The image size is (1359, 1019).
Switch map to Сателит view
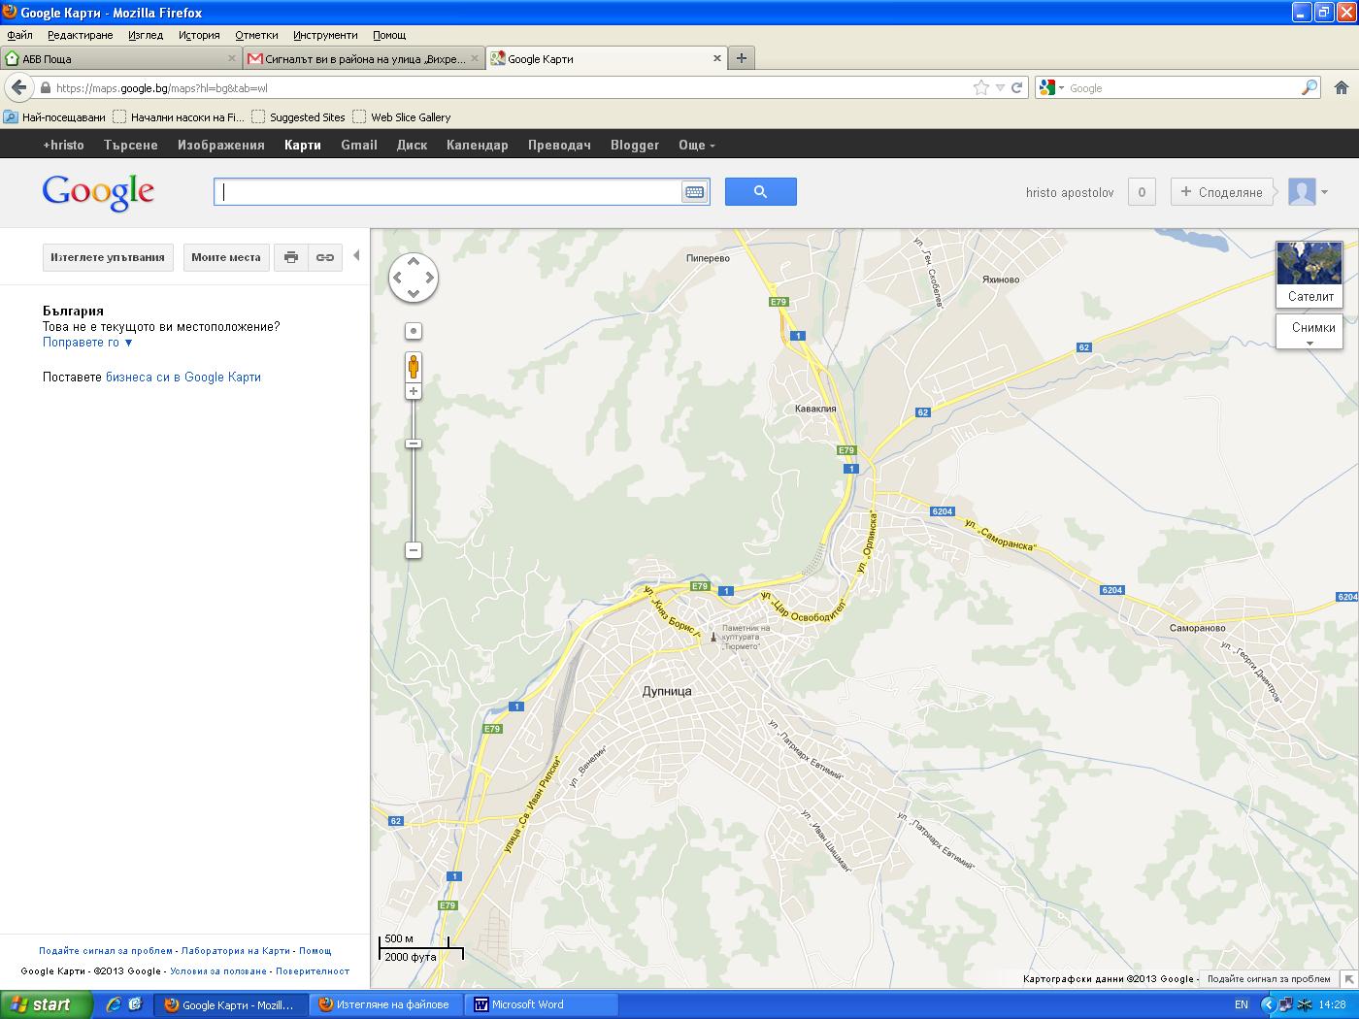(1309, 274)
